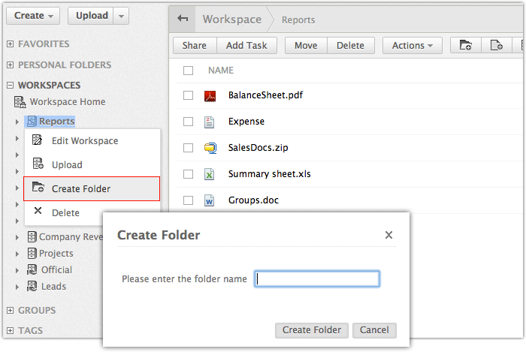Select Create Folder in the context menu

[x=92, y=188]
